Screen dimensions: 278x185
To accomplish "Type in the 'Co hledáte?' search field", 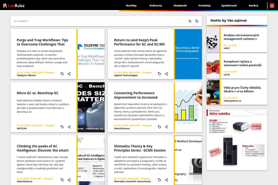I will tap(96, 21).
